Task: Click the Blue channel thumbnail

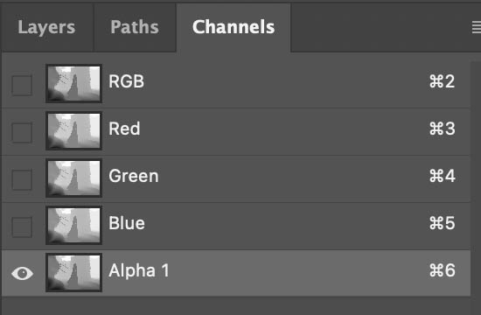Action: [74, 226]
